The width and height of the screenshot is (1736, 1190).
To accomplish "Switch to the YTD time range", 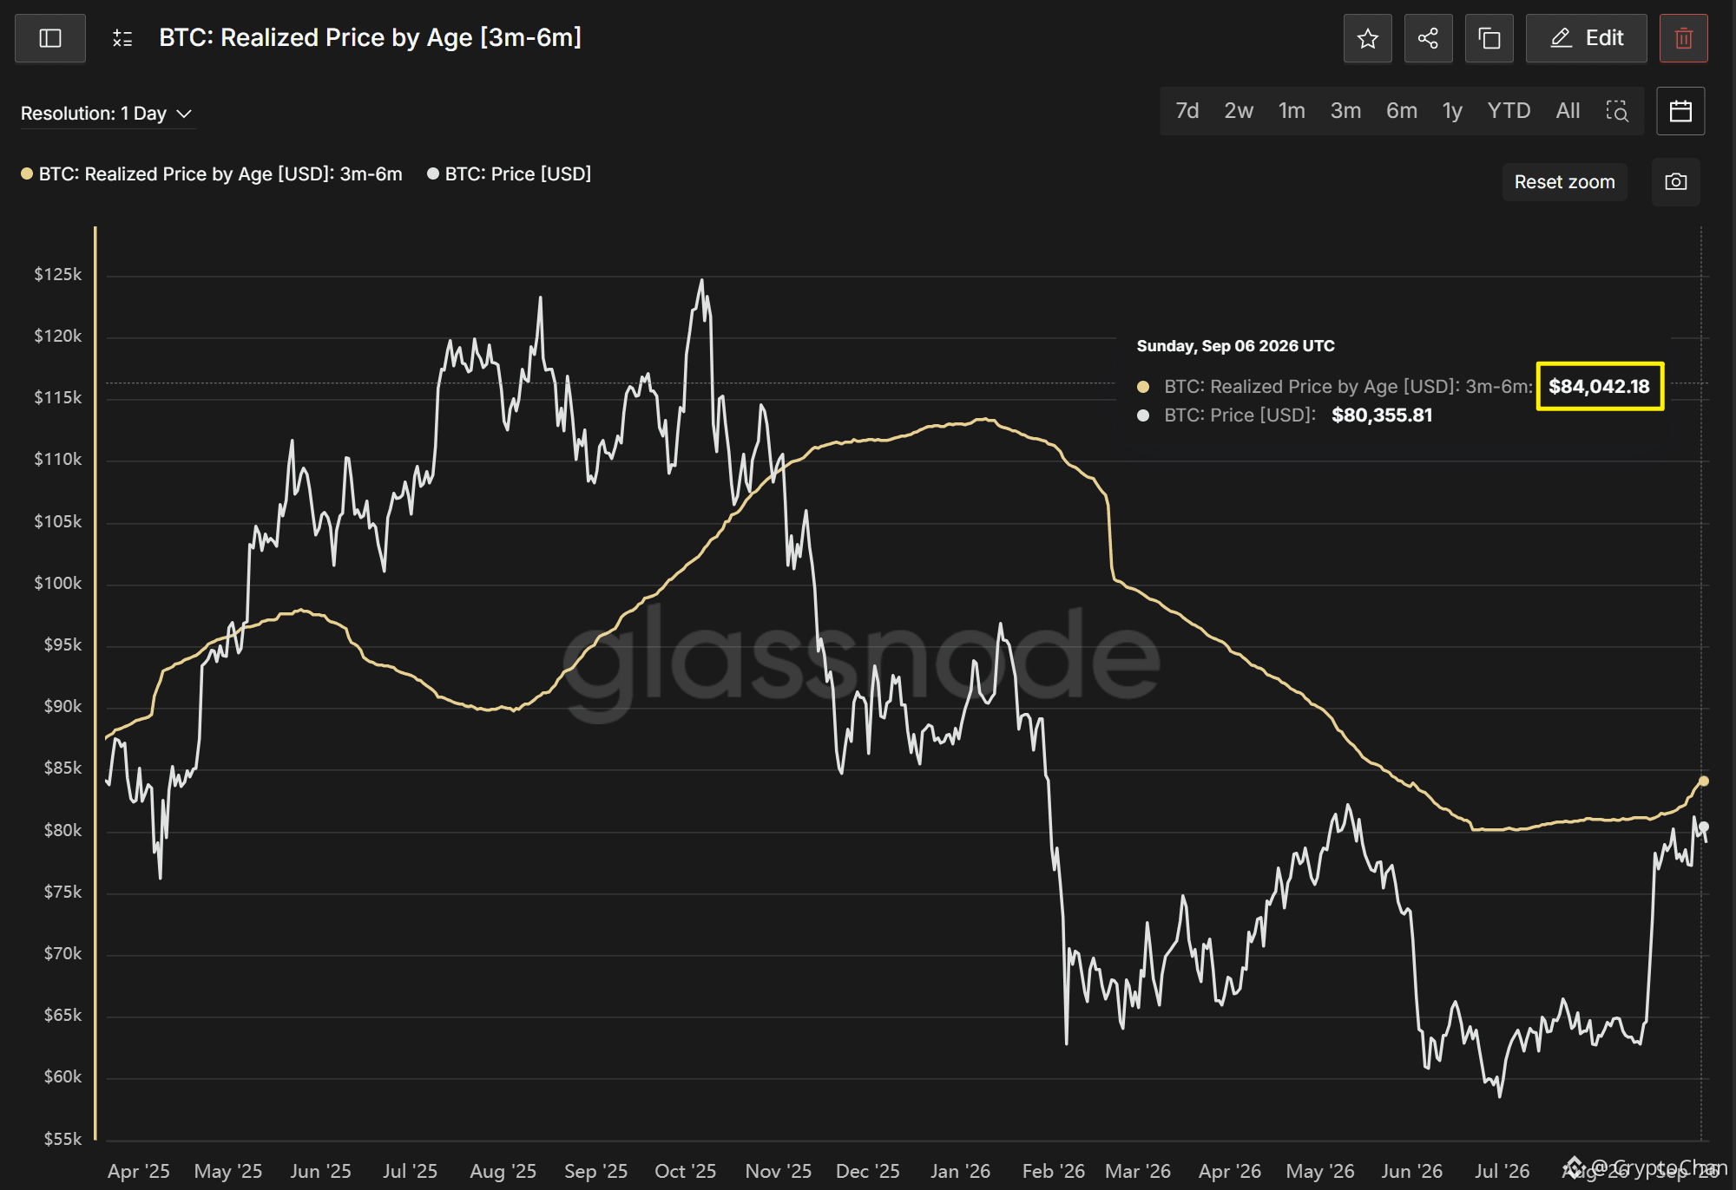I will pyautogui.click(x=1509, y=111).
